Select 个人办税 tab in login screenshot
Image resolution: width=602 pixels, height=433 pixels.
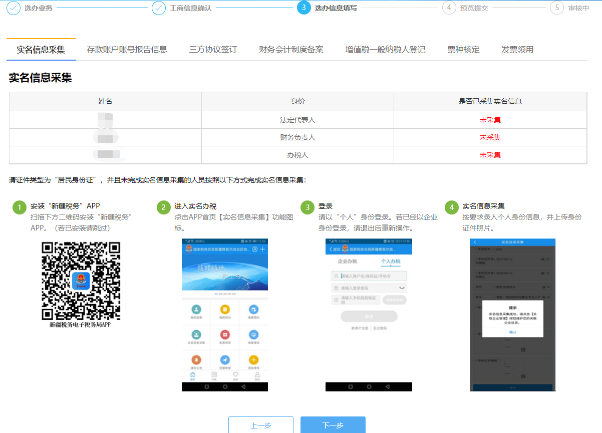(x=391, y=261)
